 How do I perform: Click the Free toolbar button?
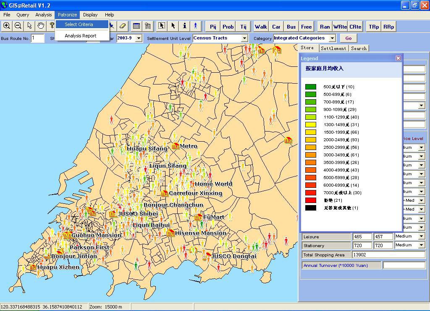coord(306,26)
